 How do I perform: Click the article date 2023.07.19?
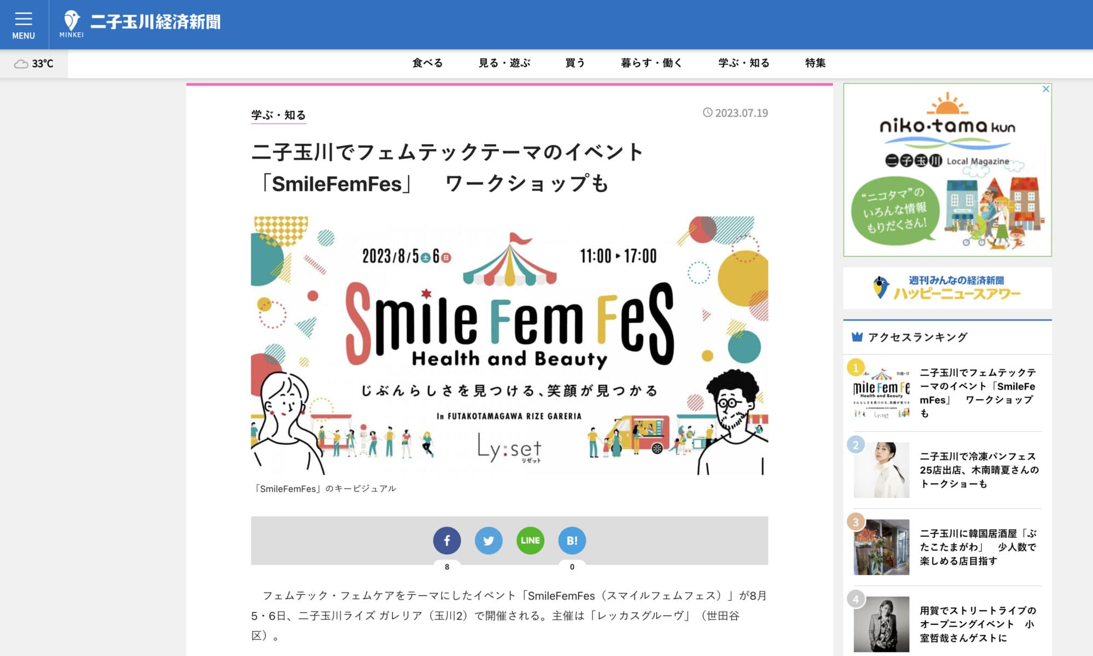[741, 113]
